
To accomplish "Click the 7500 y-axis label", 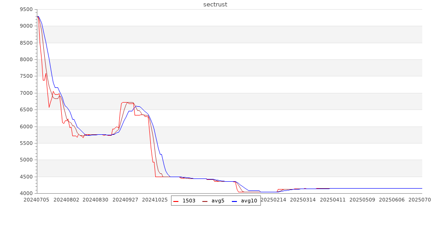I will tap(26, 76).
